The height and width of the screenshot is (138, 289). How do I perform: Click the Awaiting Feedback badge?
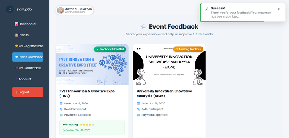[188, 49]
